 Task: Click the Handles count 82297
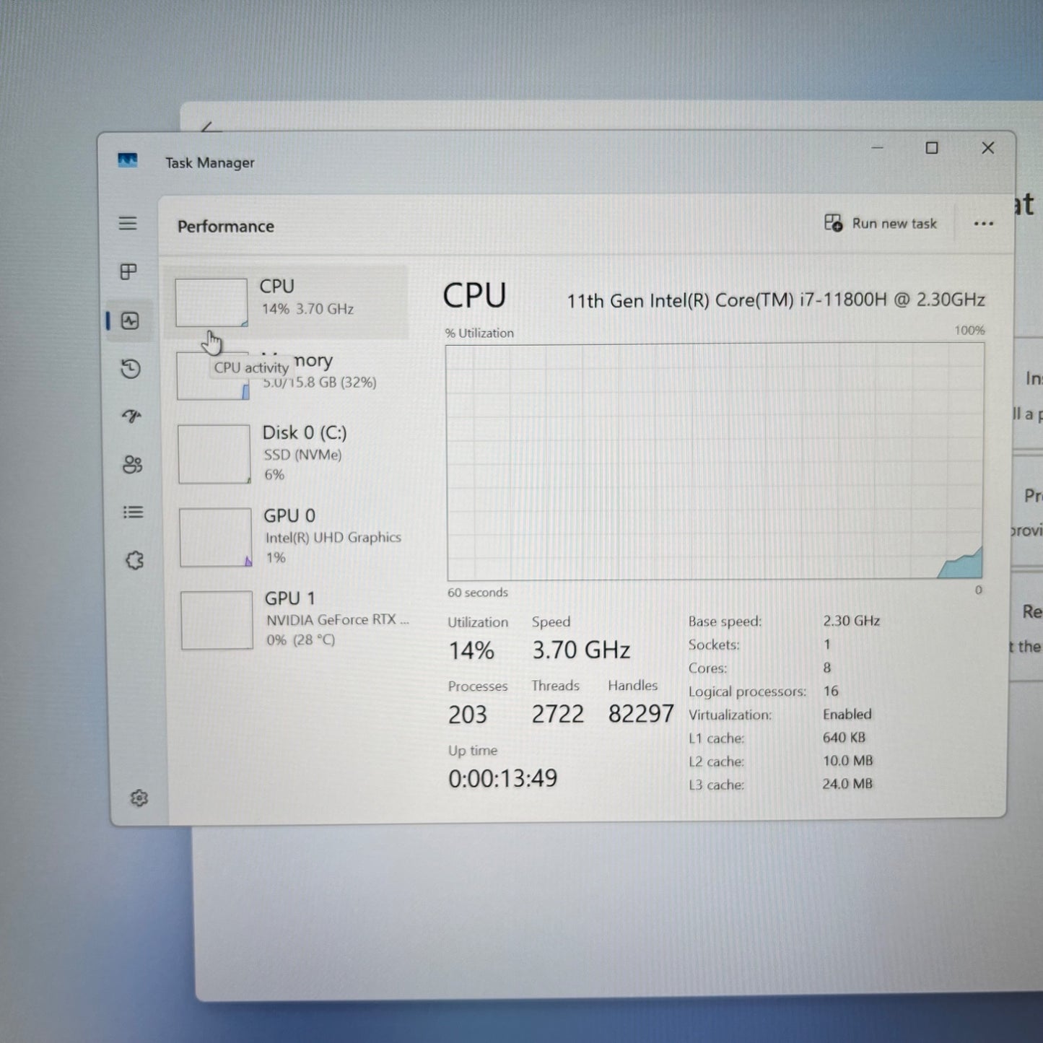tap(640, 713)
